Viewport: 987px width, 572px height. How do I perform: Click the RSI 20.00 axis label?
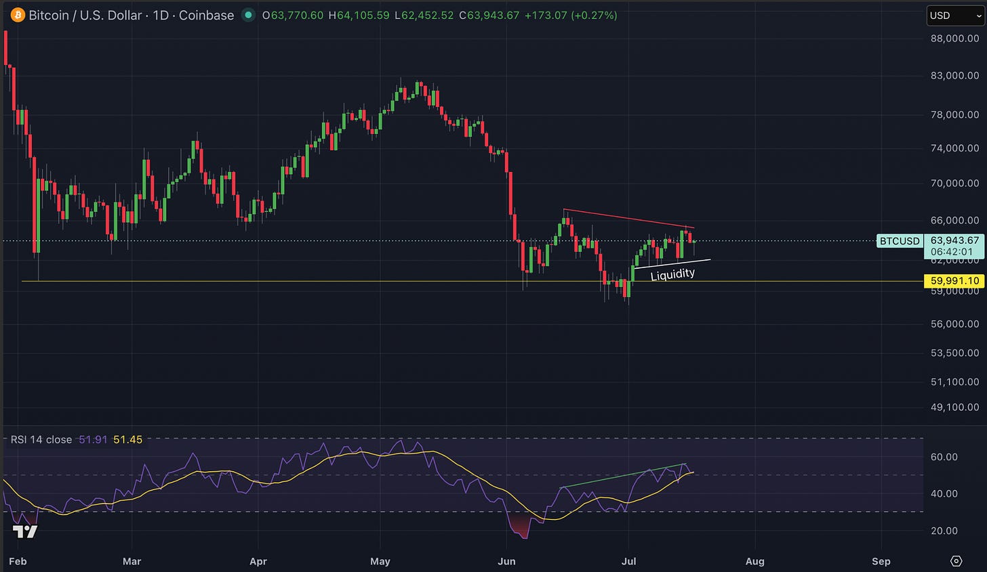944,531
